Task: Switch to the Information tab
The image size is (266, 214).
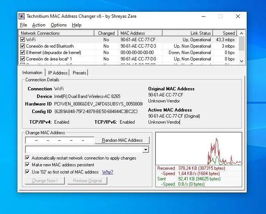Action: click(32, 73)
